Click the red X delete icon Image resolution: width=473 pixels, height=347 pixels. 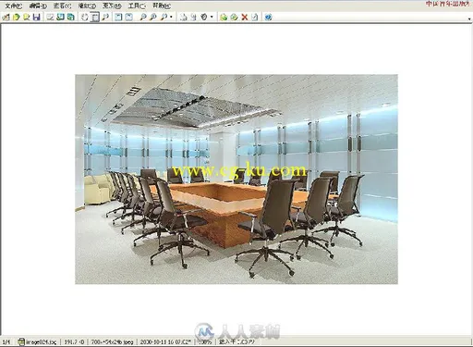[245, 18]
